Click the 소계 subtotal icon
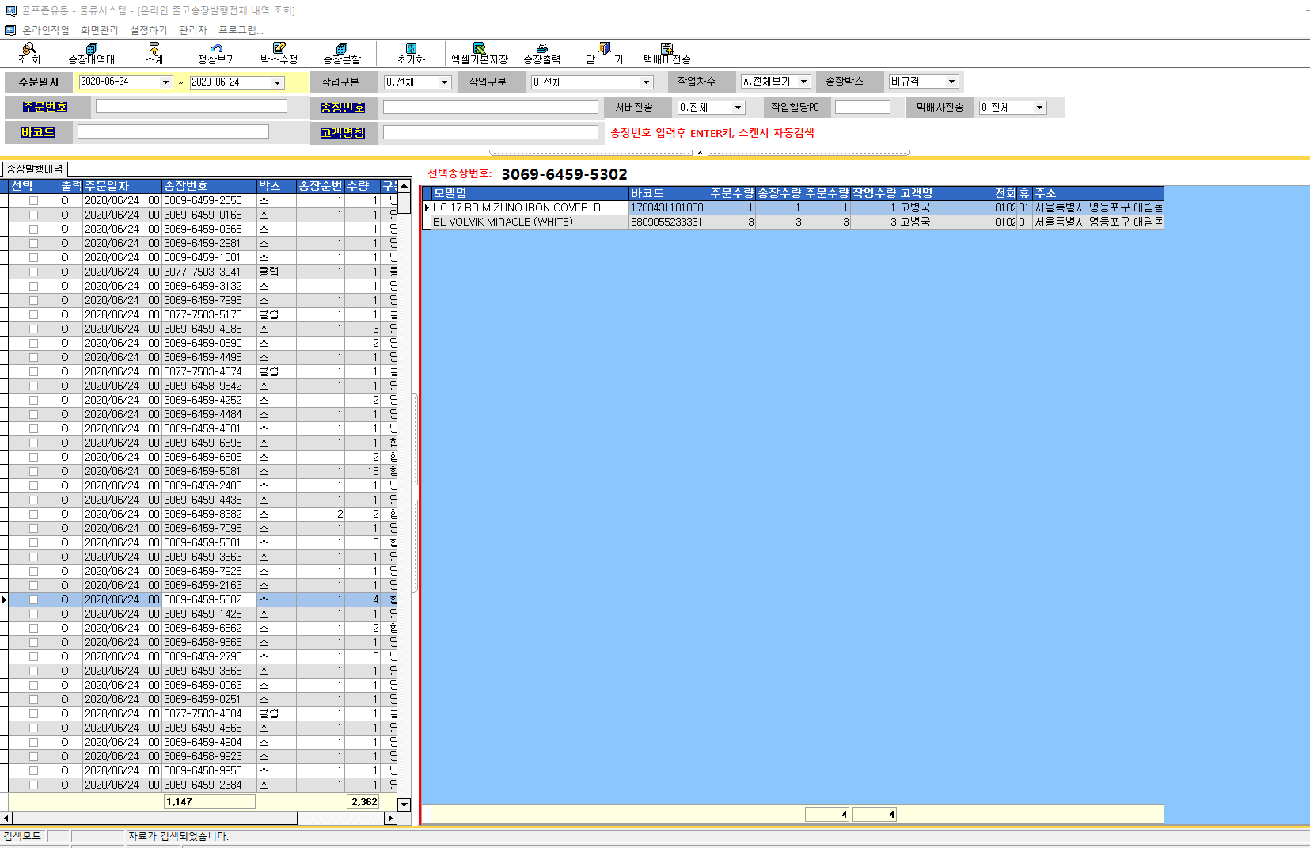Viewport: 1310px width, 848px height. click(x=154, y=53)
